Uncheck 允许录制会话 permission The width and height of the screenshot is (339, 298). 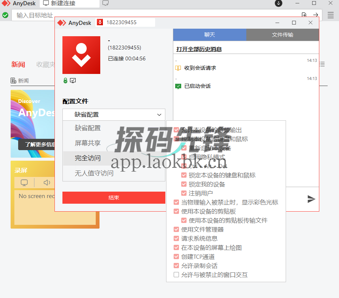176,266
